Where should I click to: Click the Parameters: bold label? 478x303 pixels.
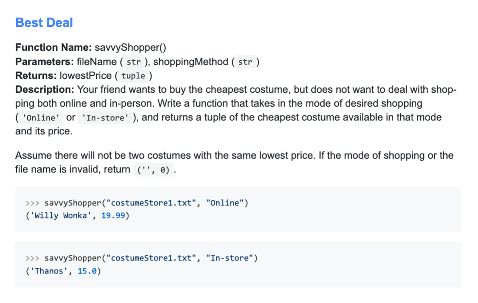click(45, 62)
